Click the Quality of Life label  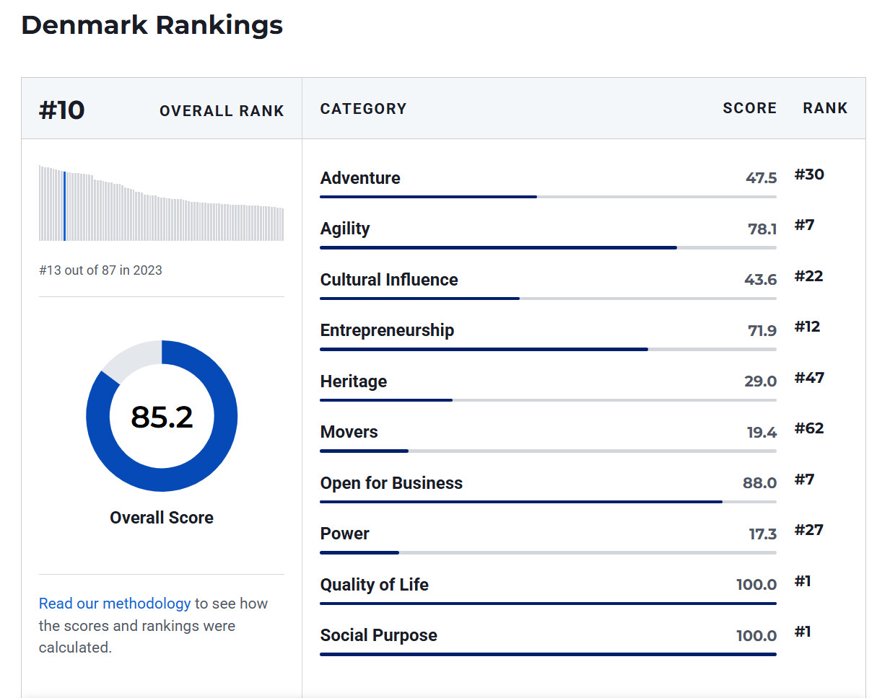375,585
